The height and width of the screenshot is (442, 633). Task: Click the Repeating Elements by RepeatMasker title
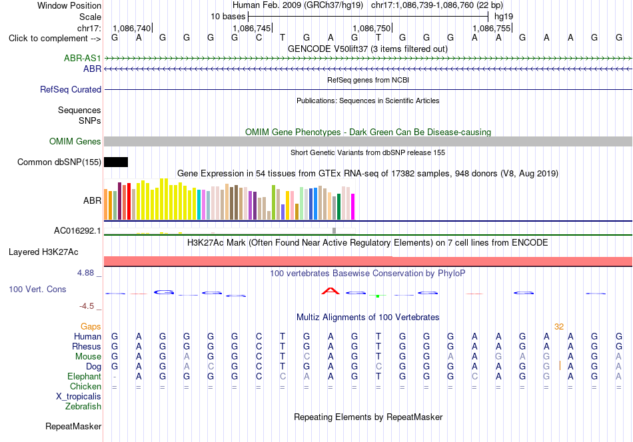click(368, 417)
